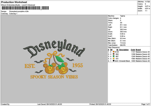This screenshot has height=106, width=151.
Task: Click thread code 1137 in stop sequence
Action: 133,52
